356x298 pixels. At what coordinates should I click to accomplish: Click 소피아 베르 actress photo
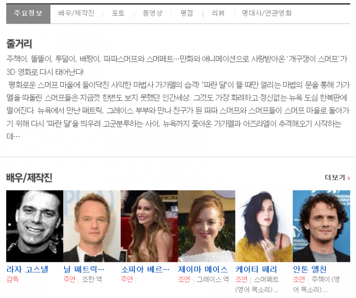(149, 226)
